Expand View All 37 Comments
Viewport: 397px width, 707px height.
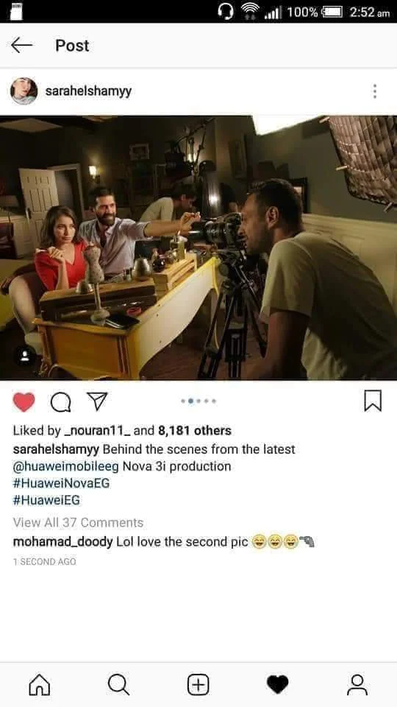(x=79, y=523)
